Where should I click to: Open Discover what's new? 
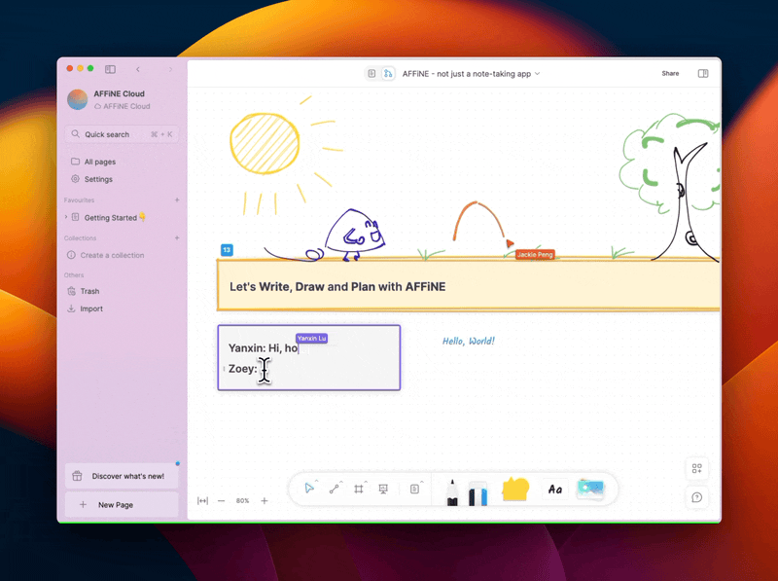click(123, 476)
